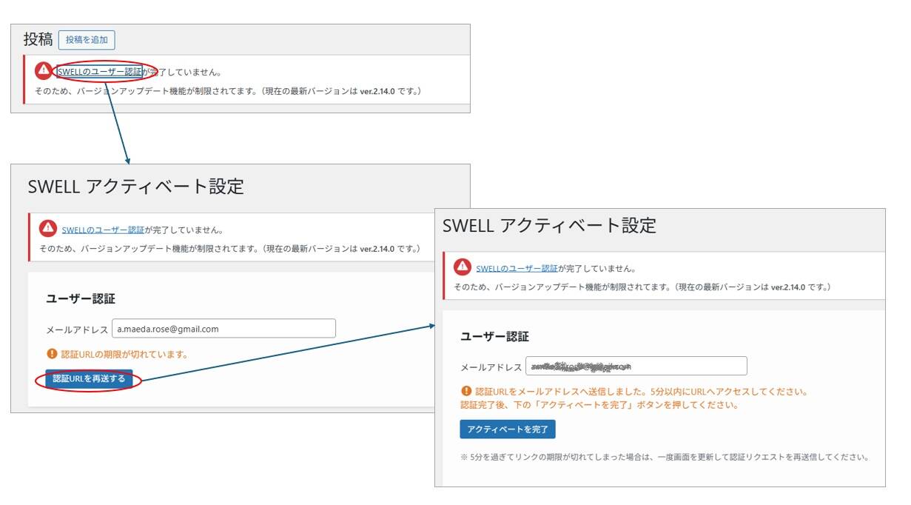Click ユーザー認証 heading in the right panel

coord(494,336)
